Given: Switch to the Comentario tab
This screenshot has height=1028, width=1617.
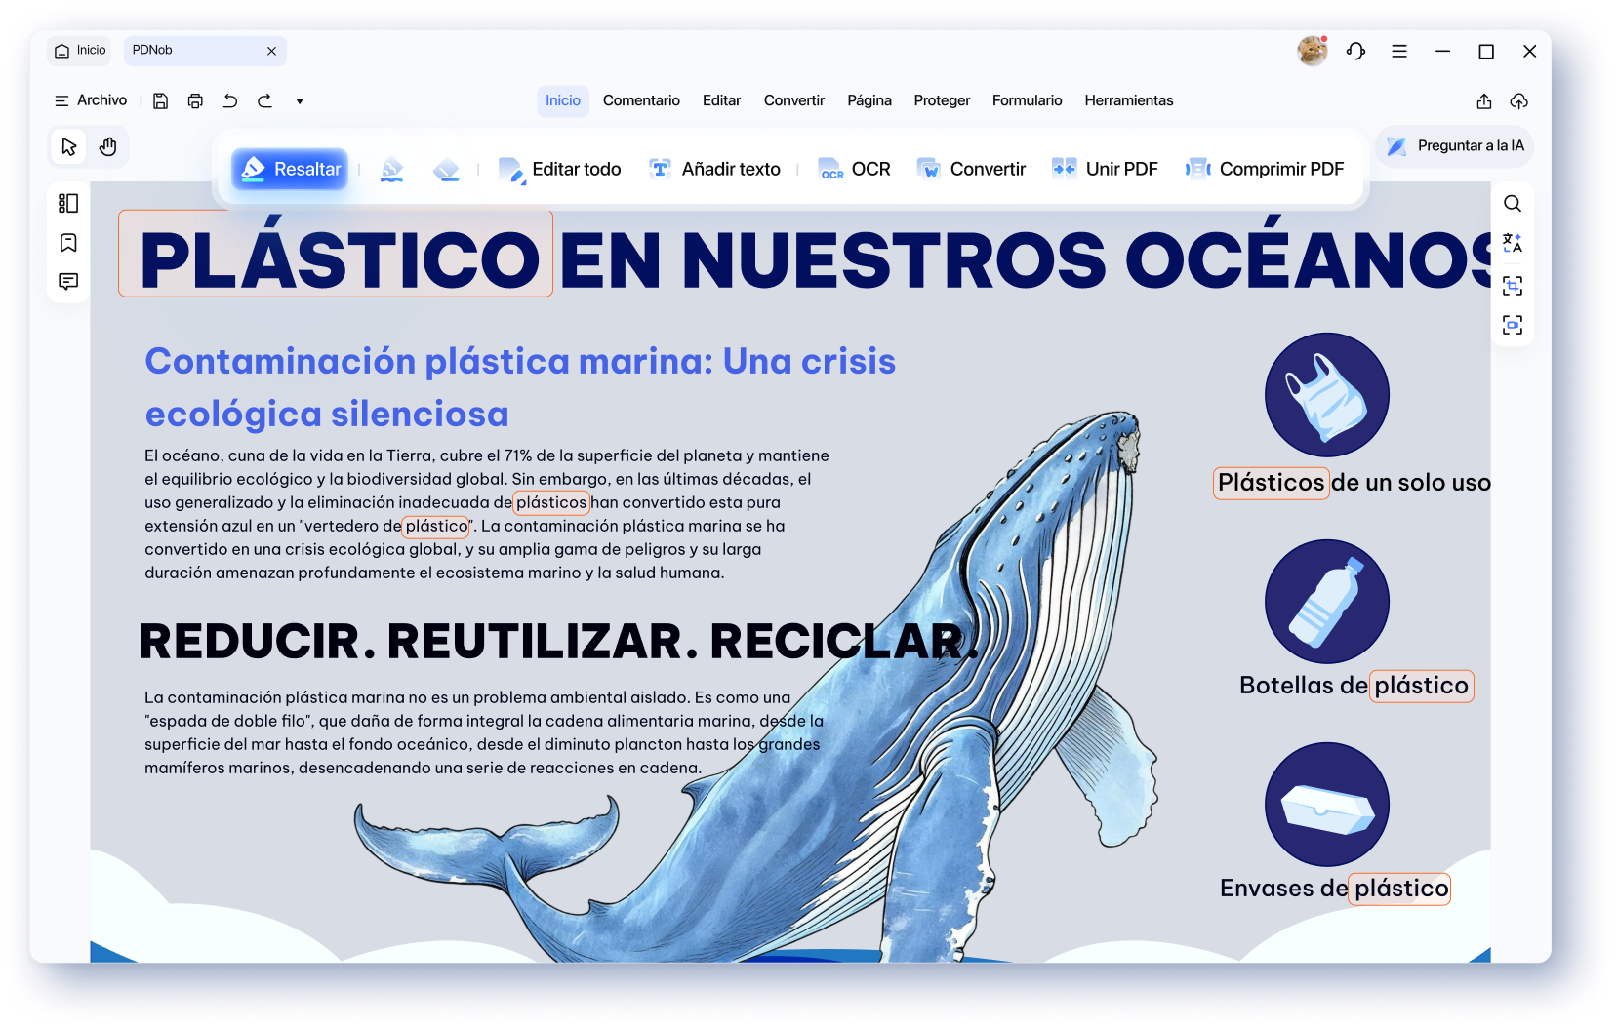Looking at the screenshot, I should [641, 100].
